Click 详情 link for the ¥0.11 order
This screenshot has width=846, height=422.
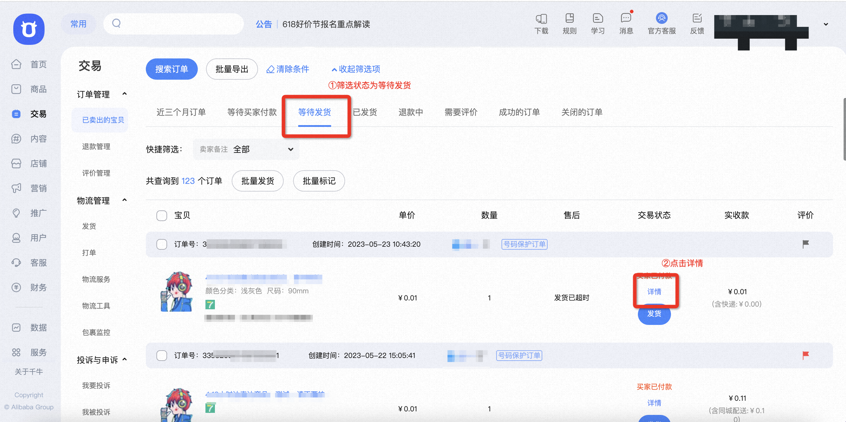pos(654,403)
